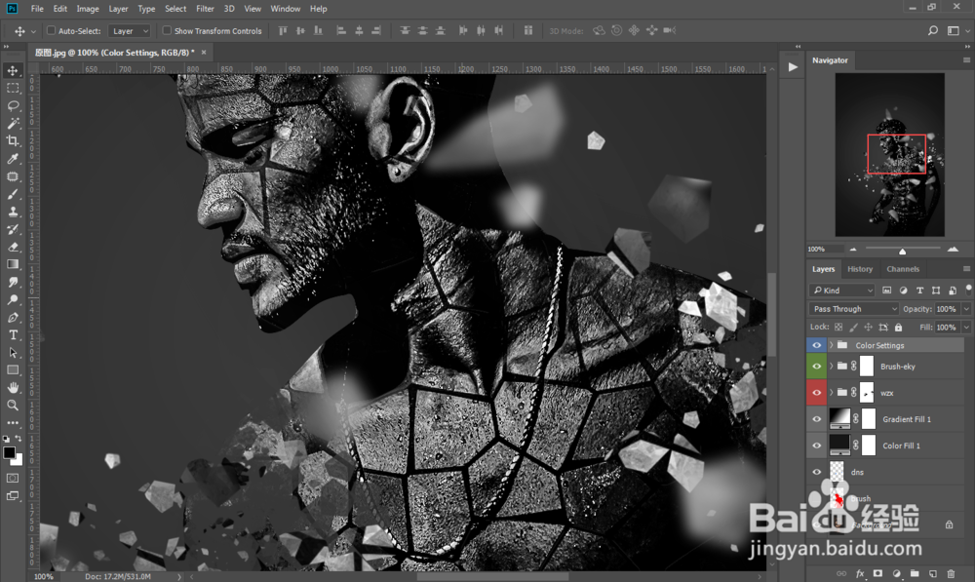Viewport: 975px width, 582px height.
Task: Hide the Color Settings group
Action: [x=816, y=345]
